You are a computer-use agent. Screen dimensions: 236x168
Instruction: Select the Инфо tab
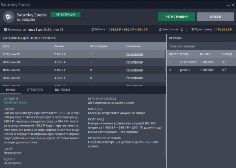[x=10, y=90]
